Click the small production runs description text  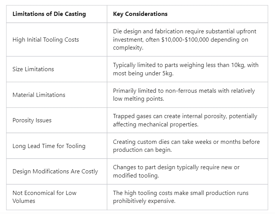[x=181, y=193]
